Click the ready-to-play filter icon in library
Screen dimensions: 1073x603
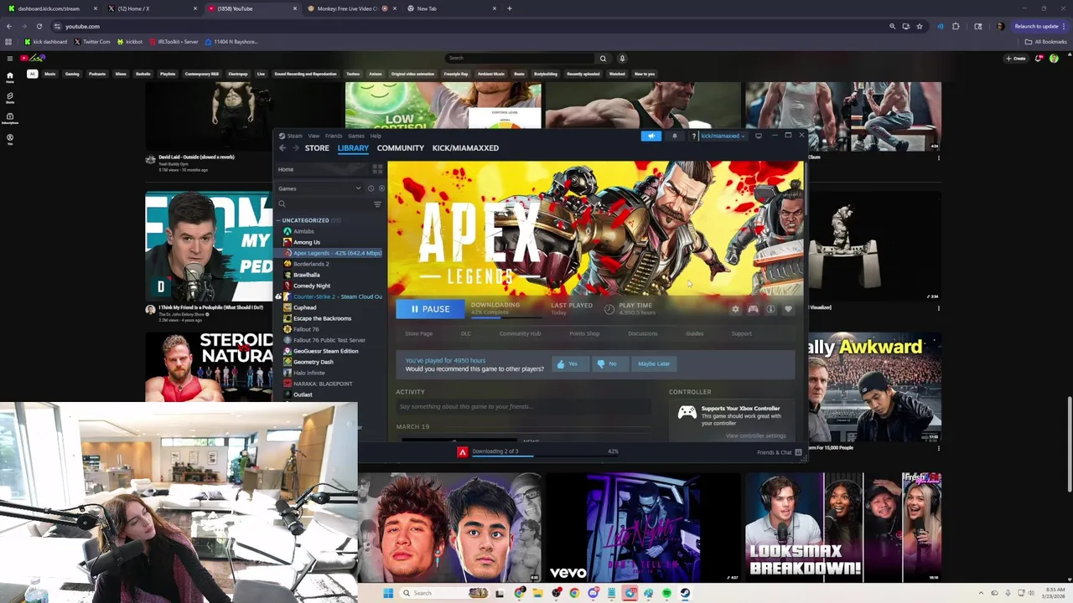coord(381,188)
